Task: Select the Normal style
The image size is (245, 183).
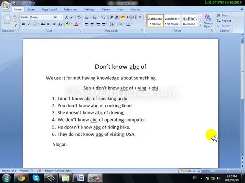Action: click(155, 21)
